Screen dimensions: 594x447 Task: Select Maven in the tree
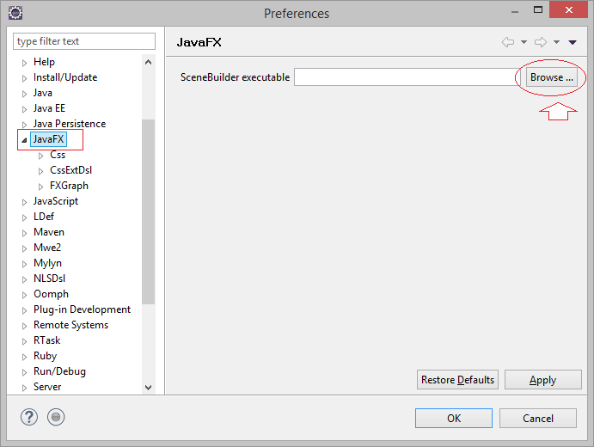49,232
